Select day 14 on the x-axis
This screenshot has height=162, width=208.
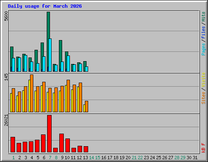[91, 158]
